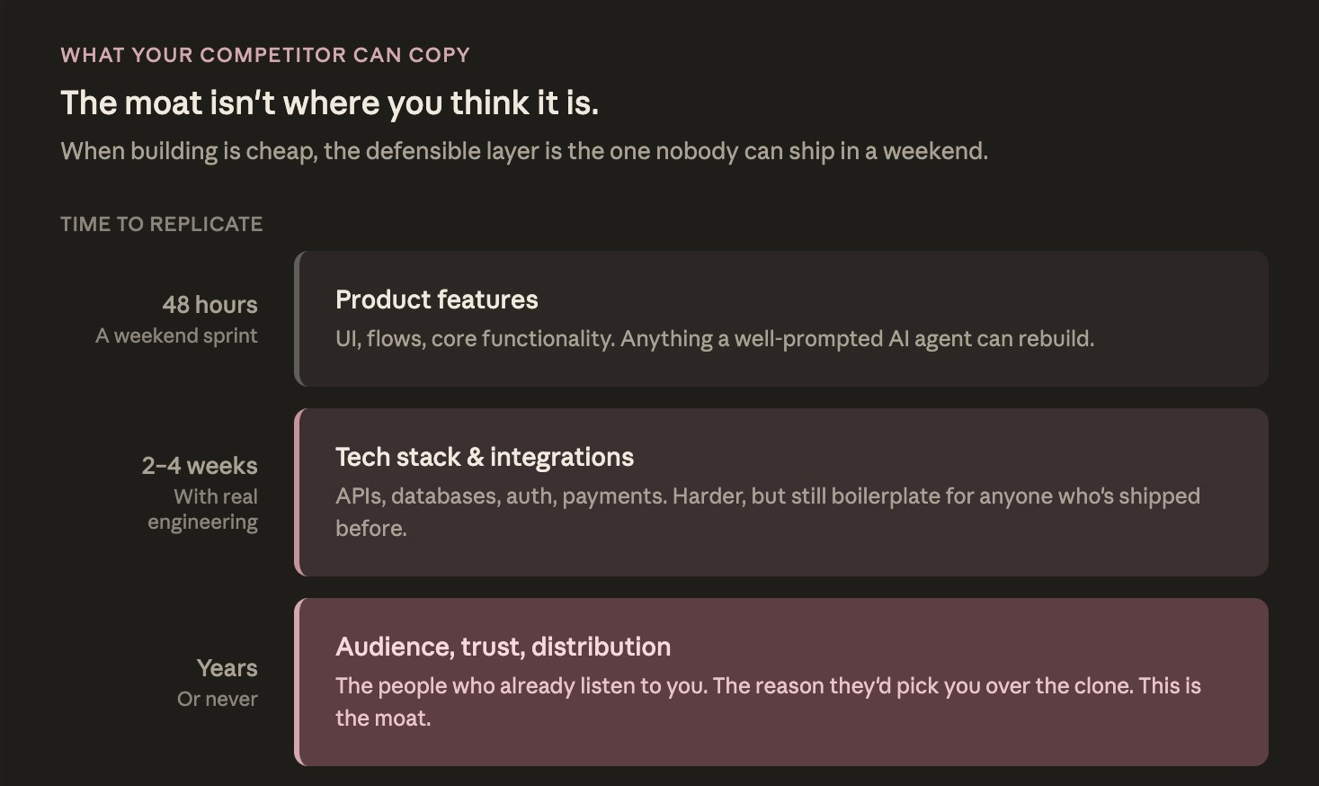This screenshot has width=1319, height=786.
Task: Select the Tech stack & integrations card
Action: pyautogui.click(x=781, y=492)
